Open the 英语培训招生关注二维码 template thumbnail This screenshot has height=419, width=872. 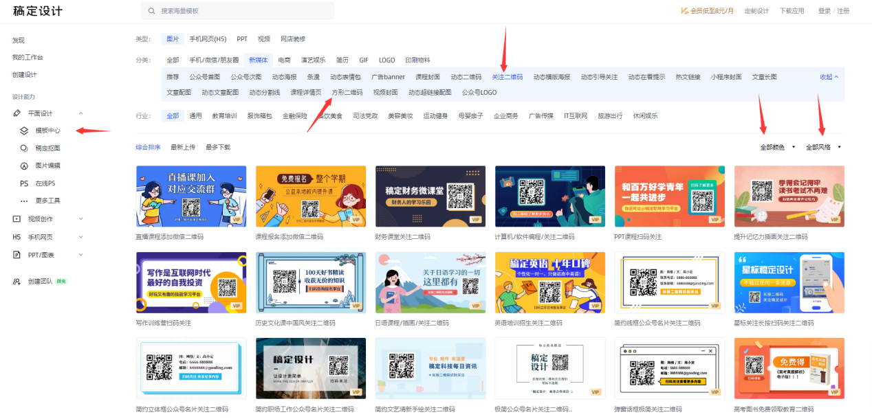click(550, 282)
